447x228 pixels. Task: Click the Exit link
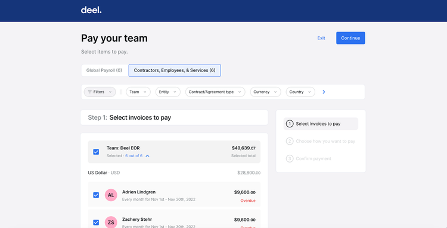(x=321, y=38)
